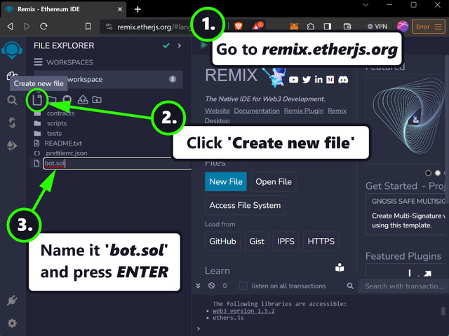Viewport: 449px width, 336px height.
Task: Open the Deploy & run Ethereum icon
Action: point(12,146)
